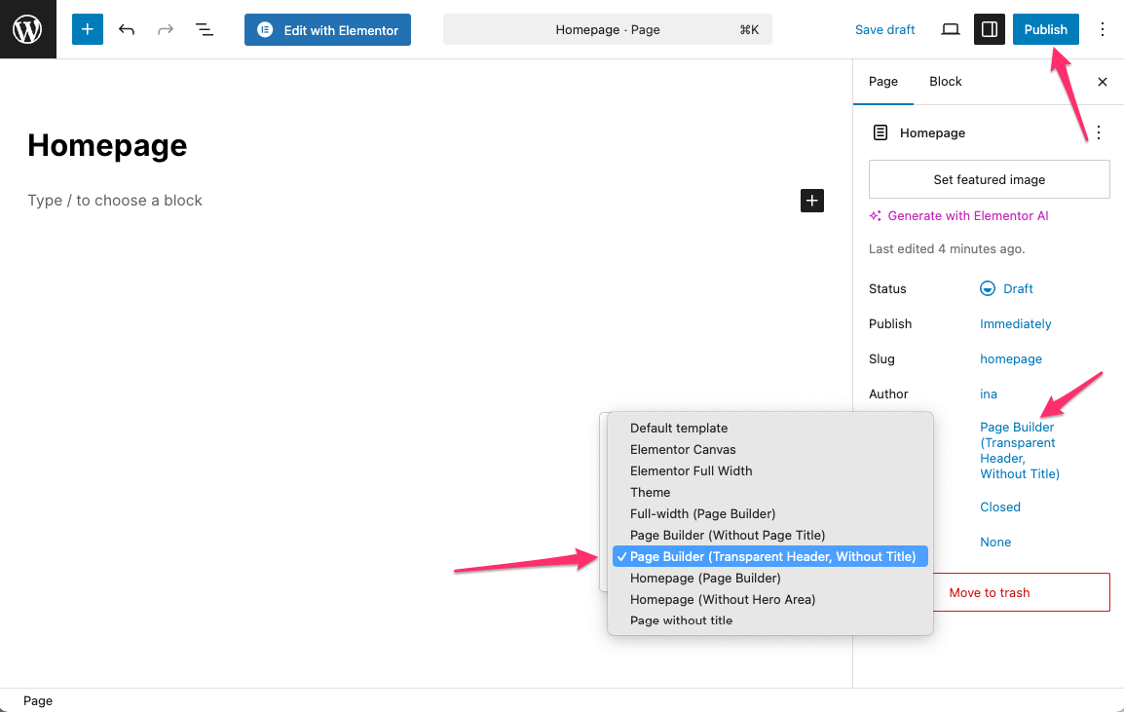Image resolution: width=1124 pixels, height=712 pixels.
Task: Open the block inserter plus button
Action: click(x=88, y=29)
